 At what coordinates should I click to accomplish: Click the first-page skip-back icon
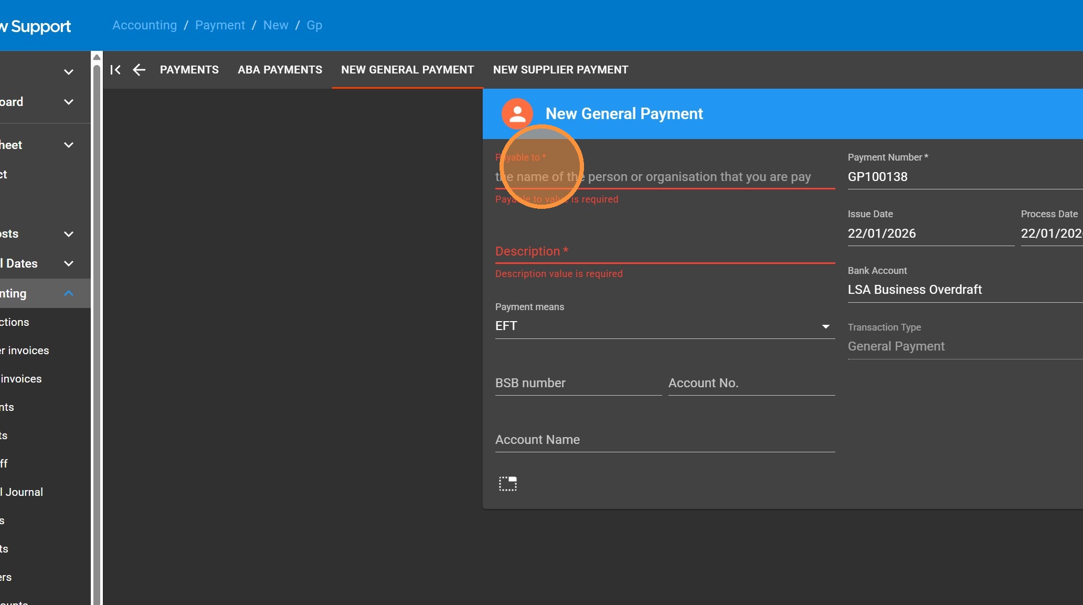coord(115,70)
